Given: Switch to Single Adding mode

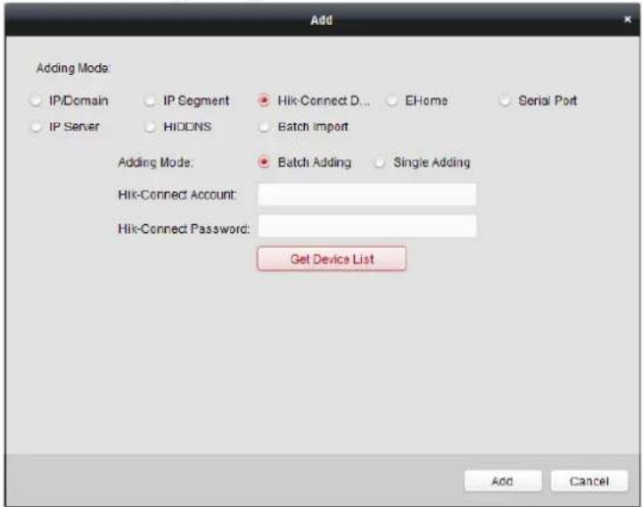Looking at the screenshot, I should tap(380, 162).
